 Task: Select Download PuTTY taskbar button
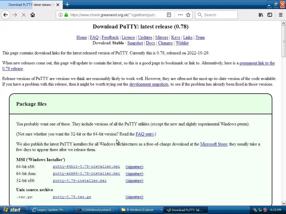tap(186, 210)
